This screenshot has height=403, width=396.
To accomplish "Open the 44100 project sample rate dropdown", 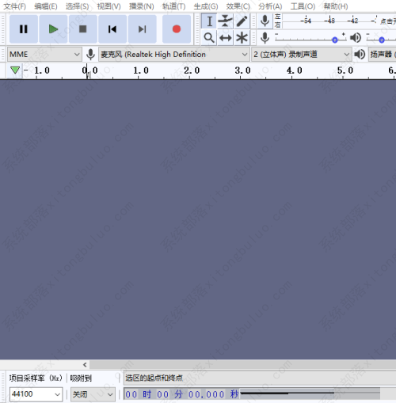I will tap(36, 394).
